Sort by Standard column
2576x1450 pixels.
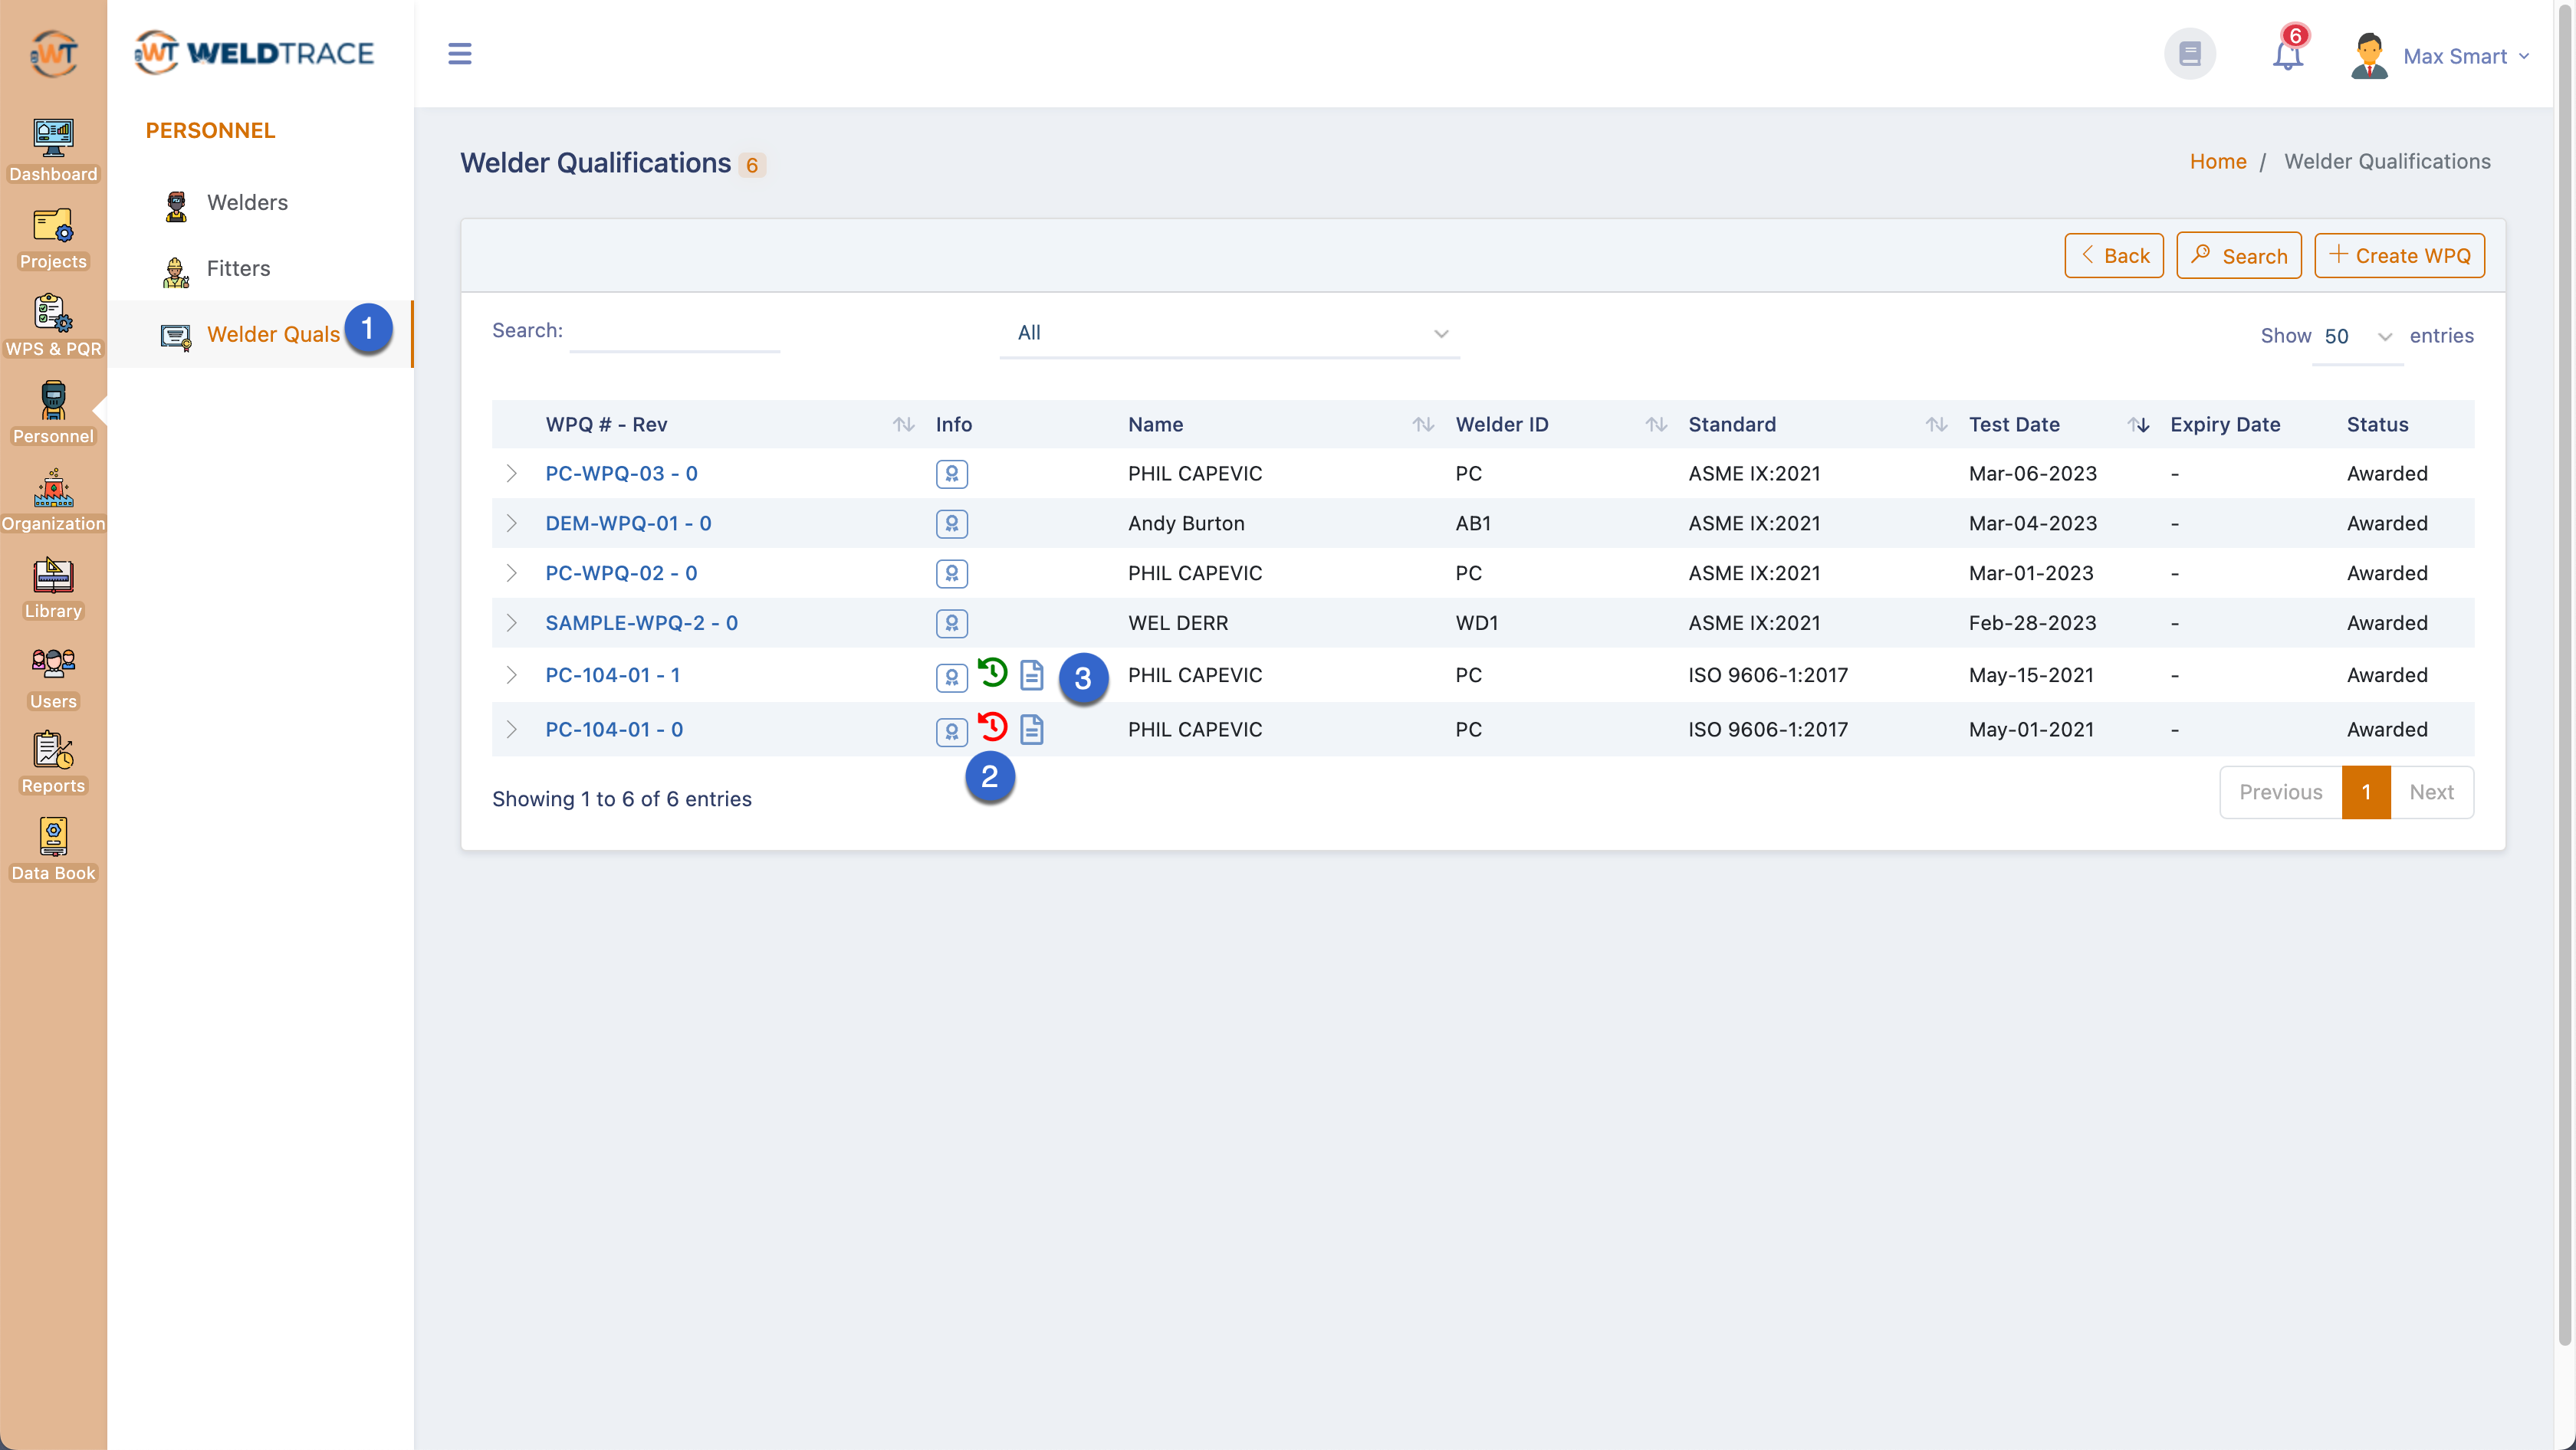pos(1818,425)
